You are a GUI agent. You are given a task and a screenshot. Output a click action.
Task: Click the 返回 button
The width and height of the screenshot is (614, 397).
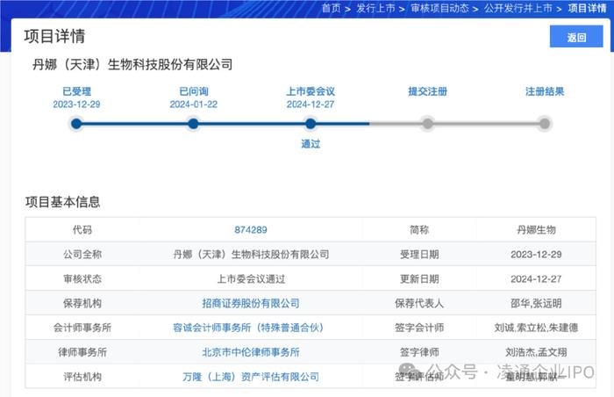(x=576, y=37)
